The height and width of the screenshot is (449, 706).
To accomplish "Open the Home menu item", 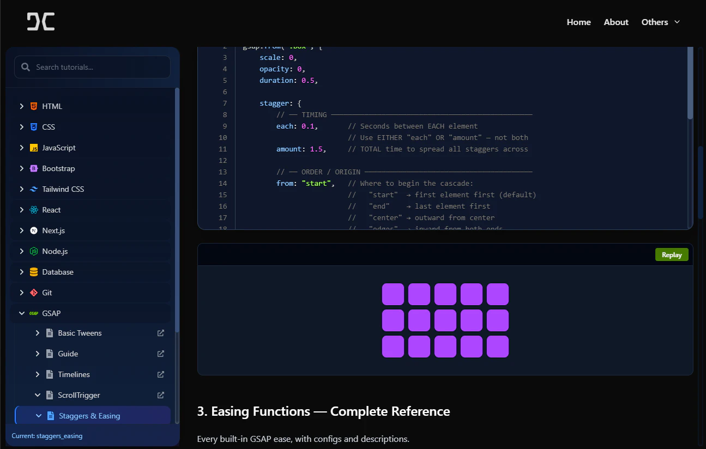I will click(578, 22).
